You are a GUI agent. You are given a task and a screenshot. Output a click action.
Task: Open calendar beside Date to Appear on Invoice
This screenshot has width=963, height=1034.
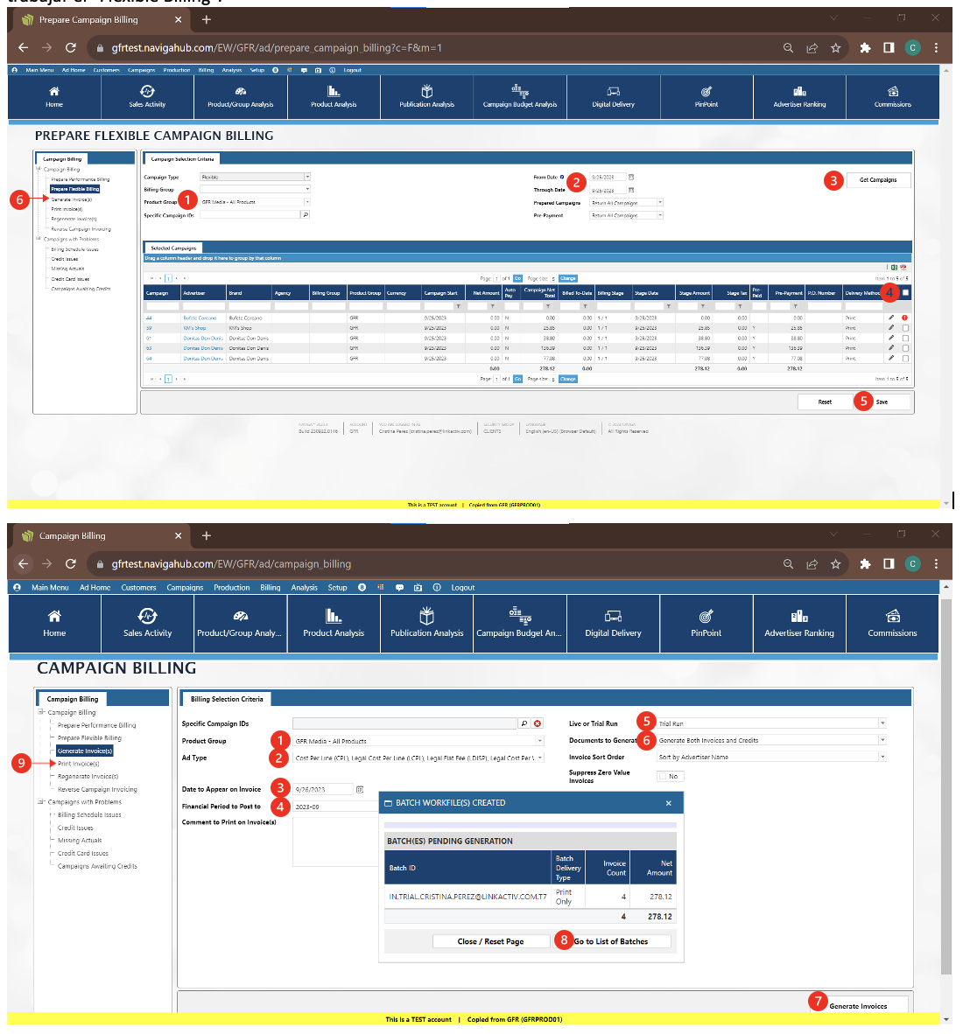360,789
